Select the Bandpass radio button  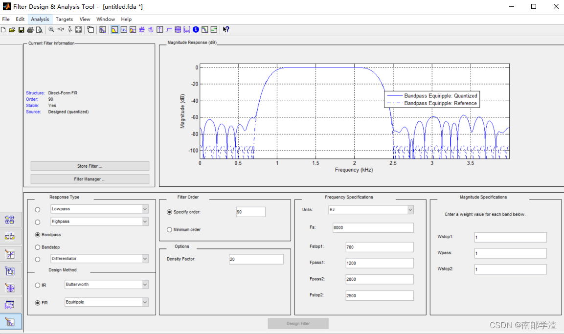pyautogui.click(x=37, y=235)
